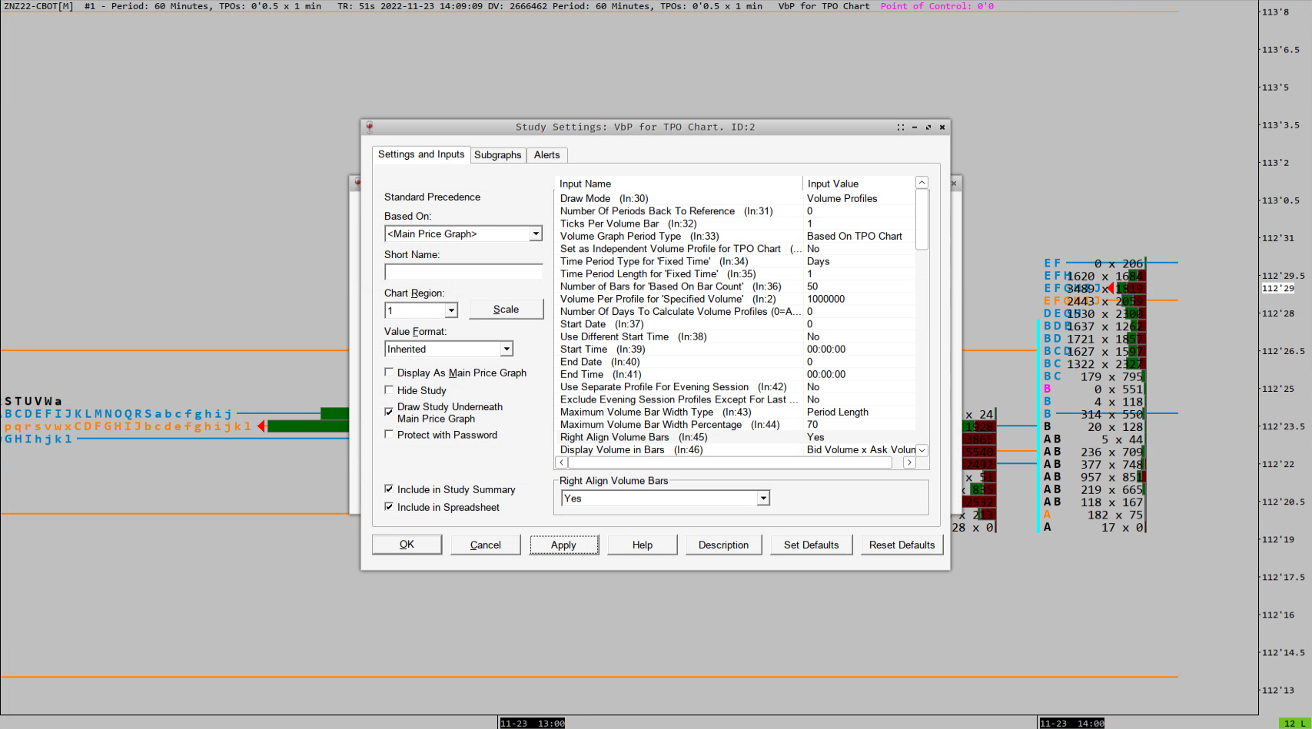The image size is (1312, 729).
Task: Click the wine glass icon in Study Settings title bar
Action: coord(370,127)
